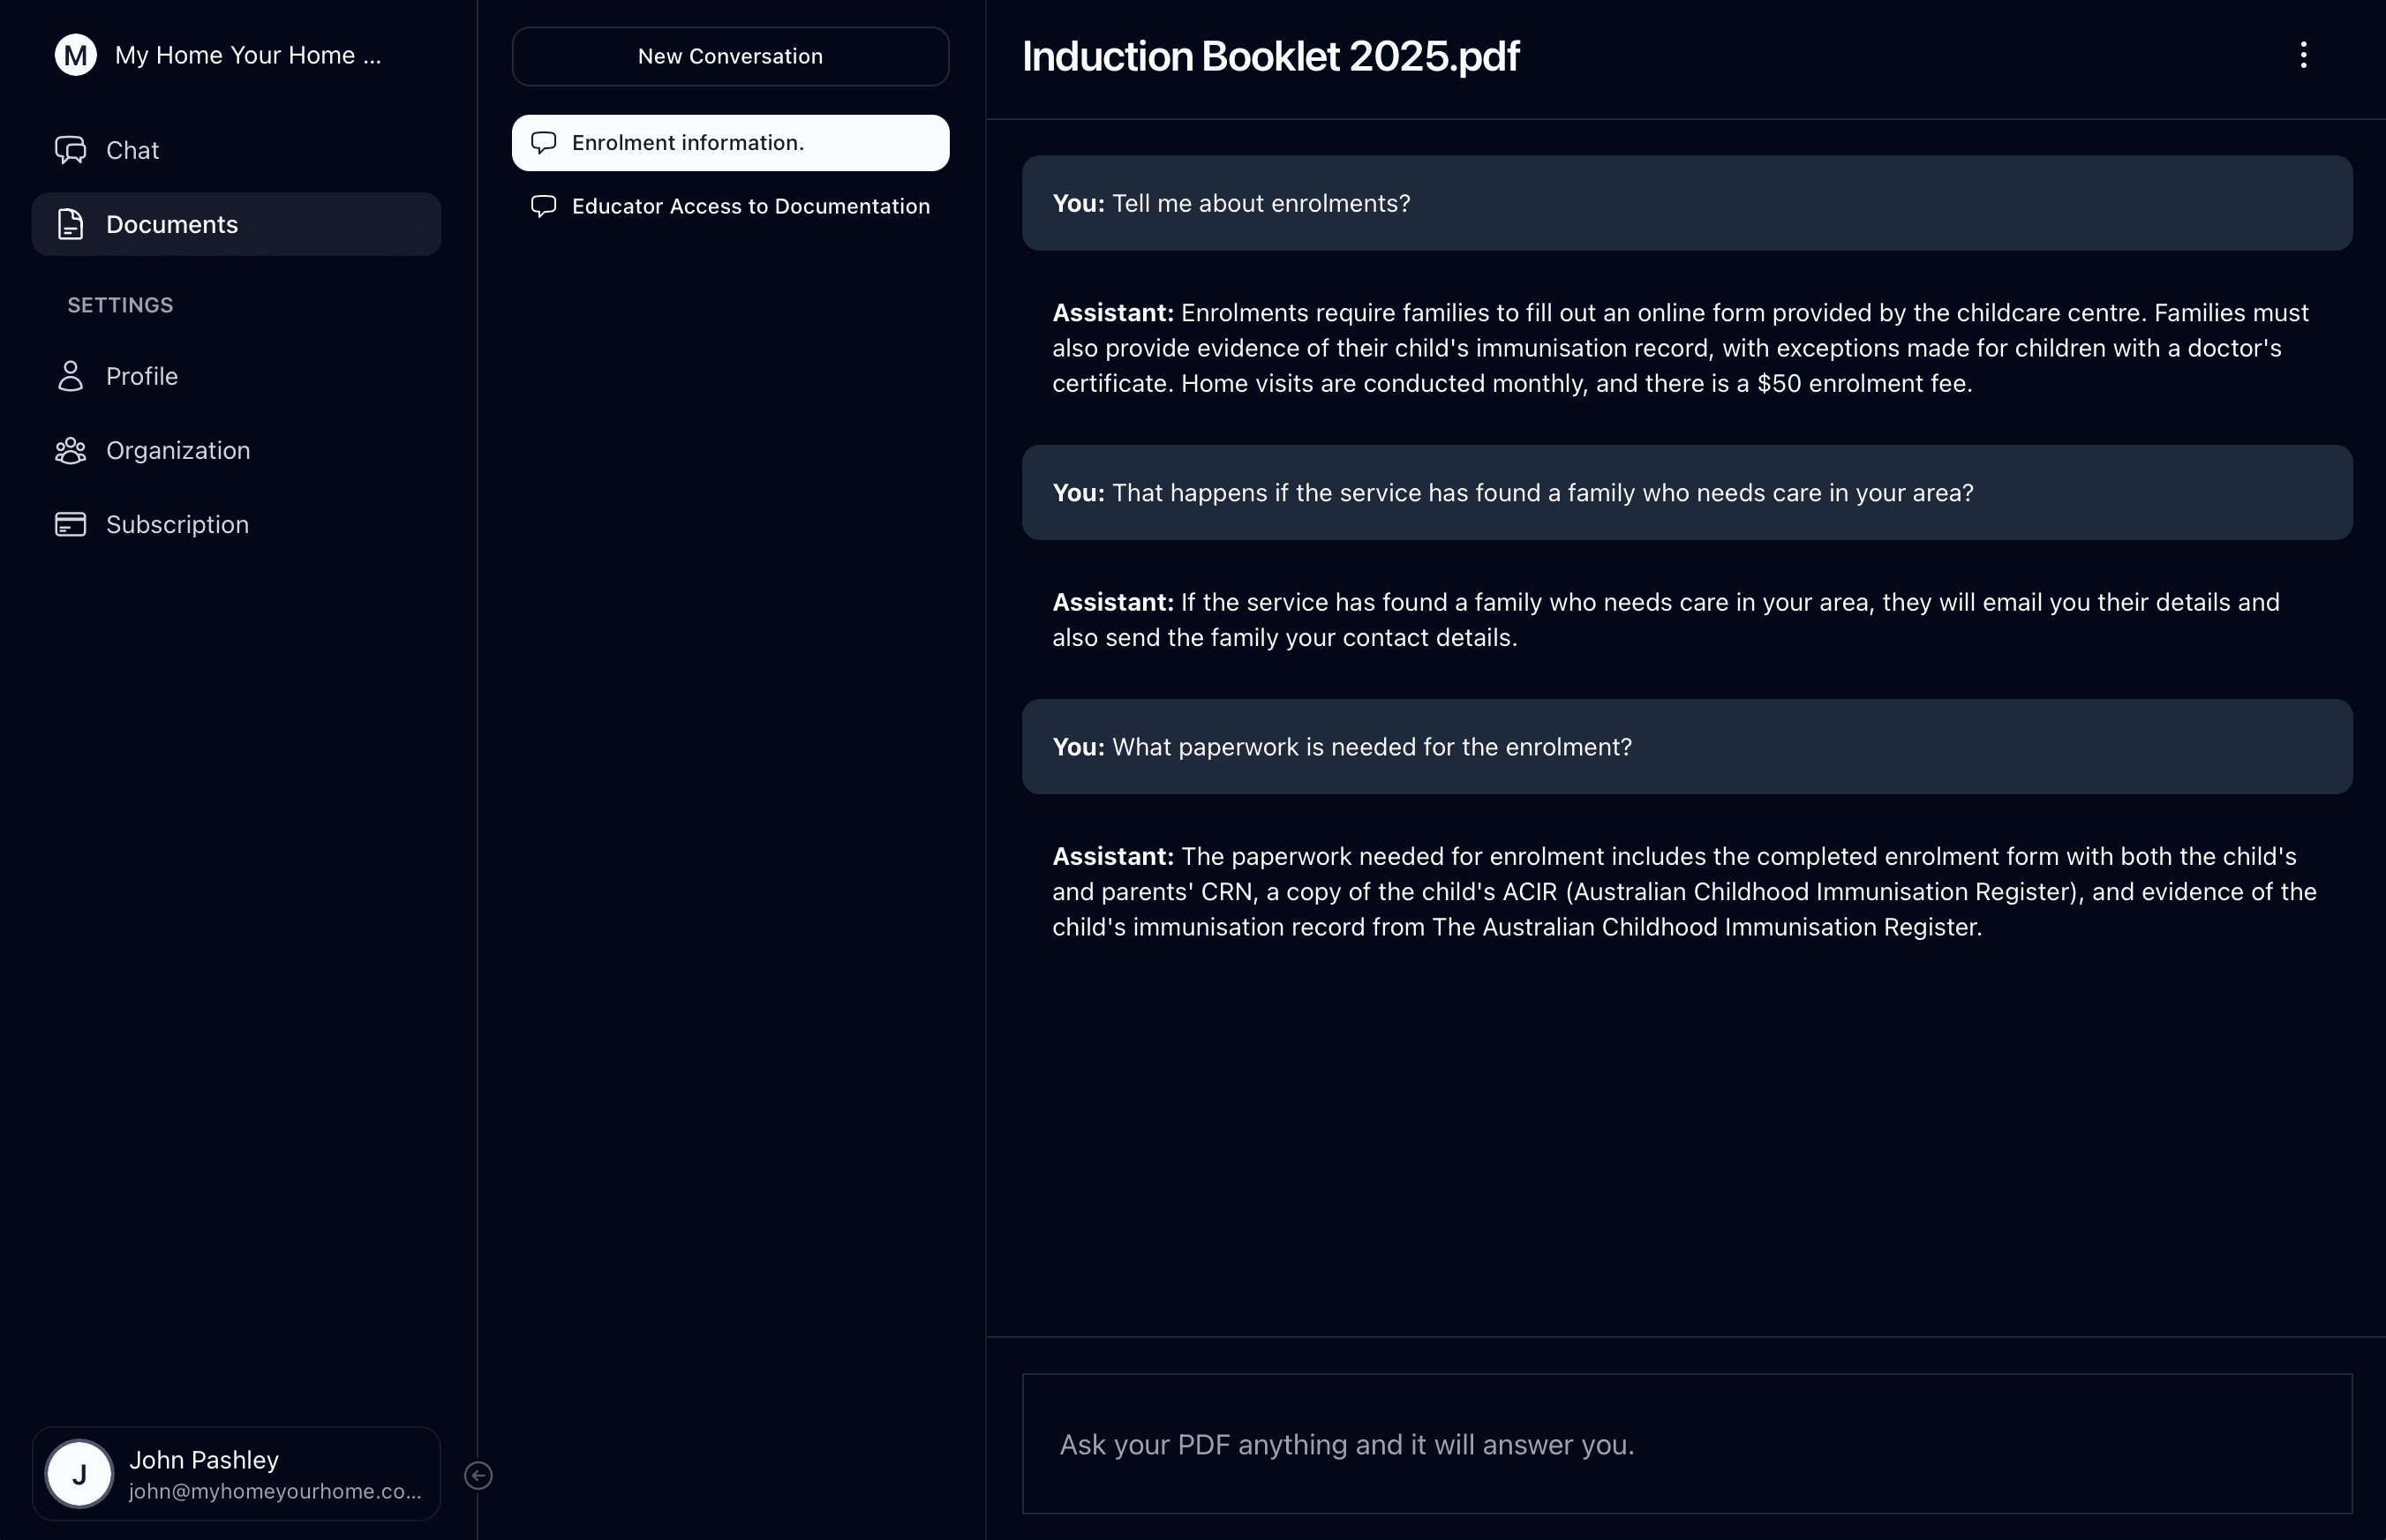Collapse the sidebar with the arrow button
The image size is (2386, 1540).
(478, 1475)
